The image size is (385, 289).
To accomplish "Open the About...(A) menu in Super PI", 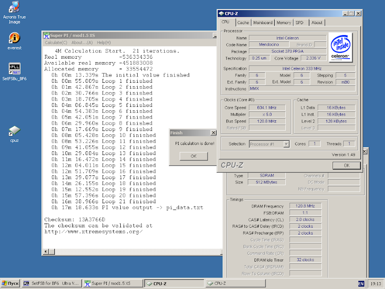I will pyautogui.click(x=82, y=43).
